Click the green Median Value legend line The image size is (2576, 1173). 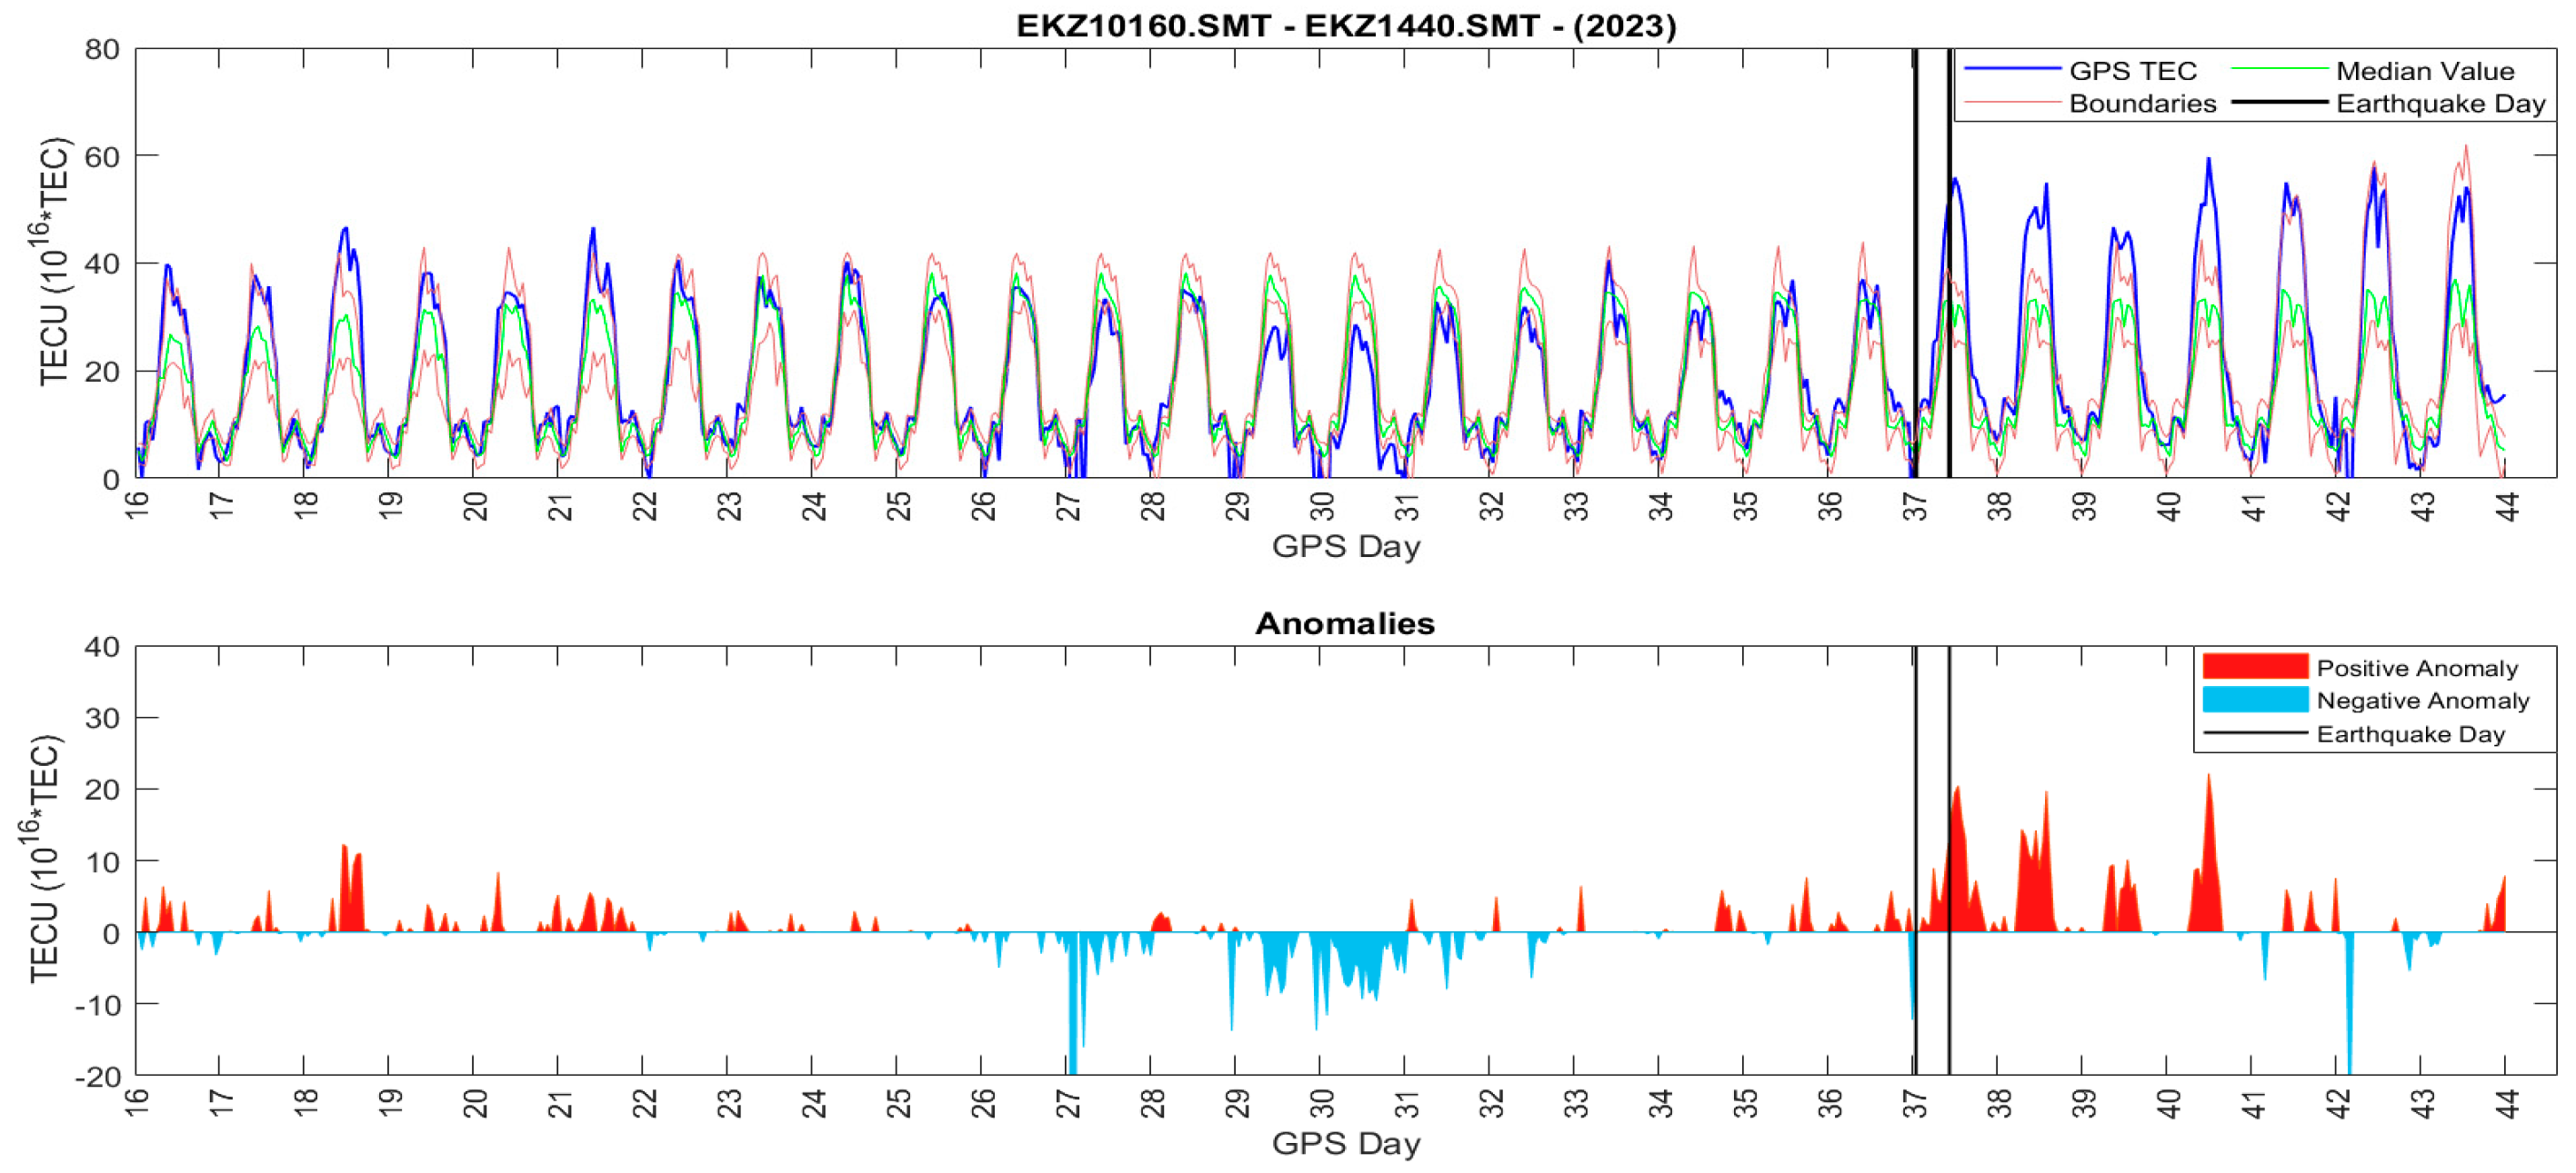(2280, 69)
